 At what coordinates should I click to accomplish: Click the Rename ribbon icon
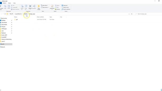click(x=34, y=6)
